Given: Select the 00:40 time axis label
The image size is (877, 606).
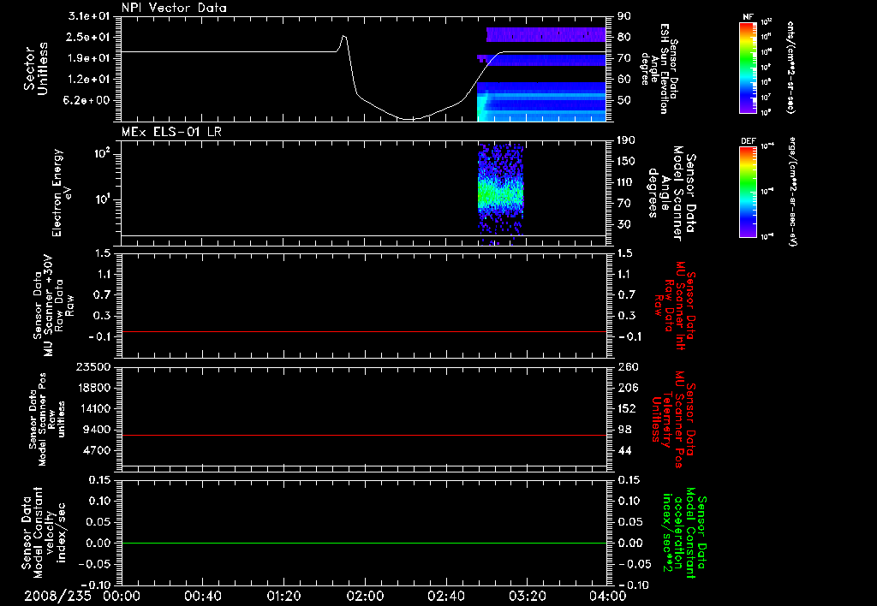Looking at the screenshot, I should coord(202,596).
